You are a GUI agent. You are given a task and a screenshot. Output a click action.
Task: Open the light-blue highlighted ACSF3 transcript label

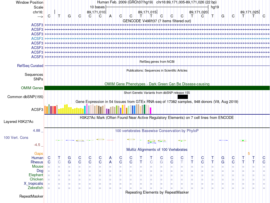[37, 38]
